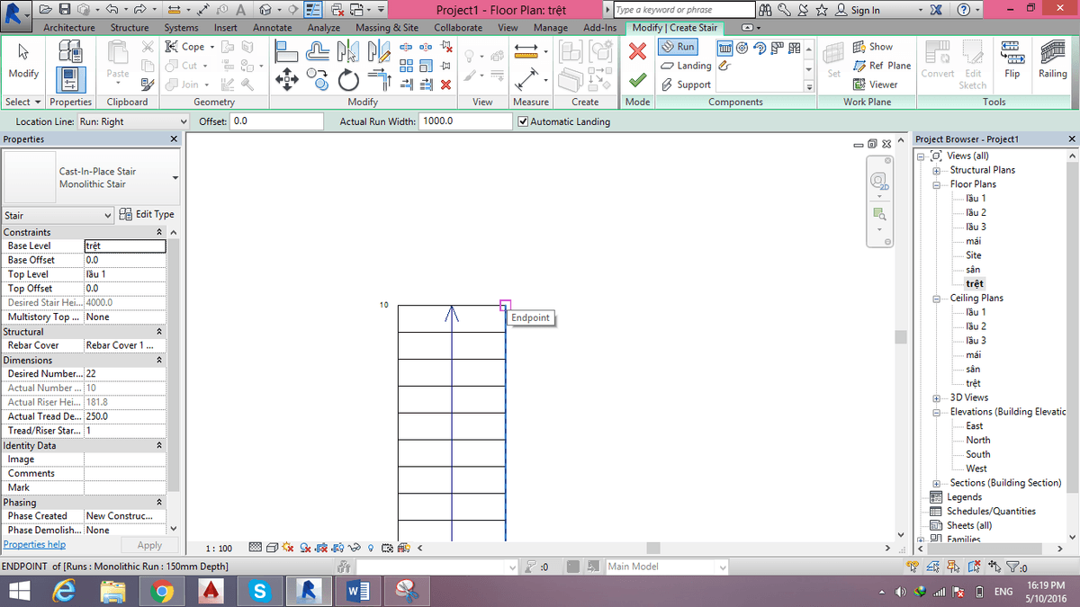The image size is (1080, 607).
Task: Choose the Center-Ends Spiral run icon
Action: pyautogui.click(x=760, y=48)
